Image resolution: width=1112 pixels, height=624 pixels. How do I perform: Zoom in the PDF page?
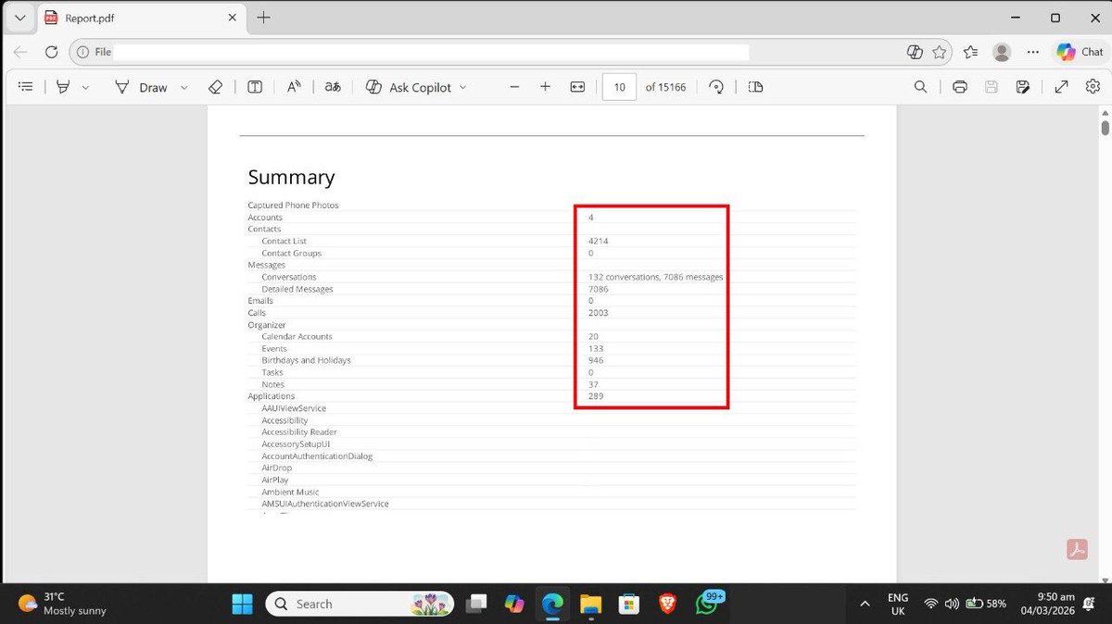546,87
